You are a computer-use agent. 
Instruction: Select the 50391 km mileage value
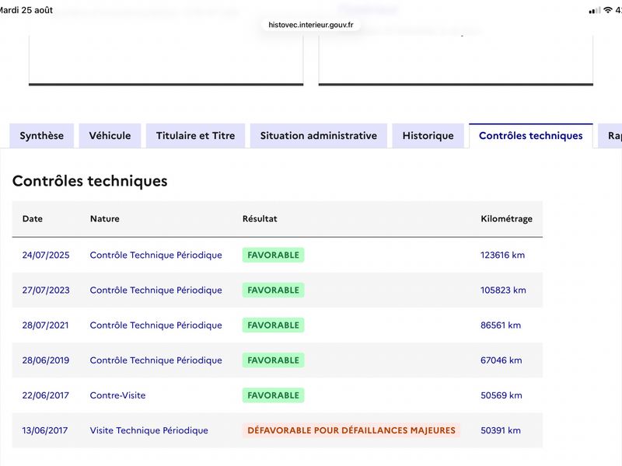[x=501, y=430]
